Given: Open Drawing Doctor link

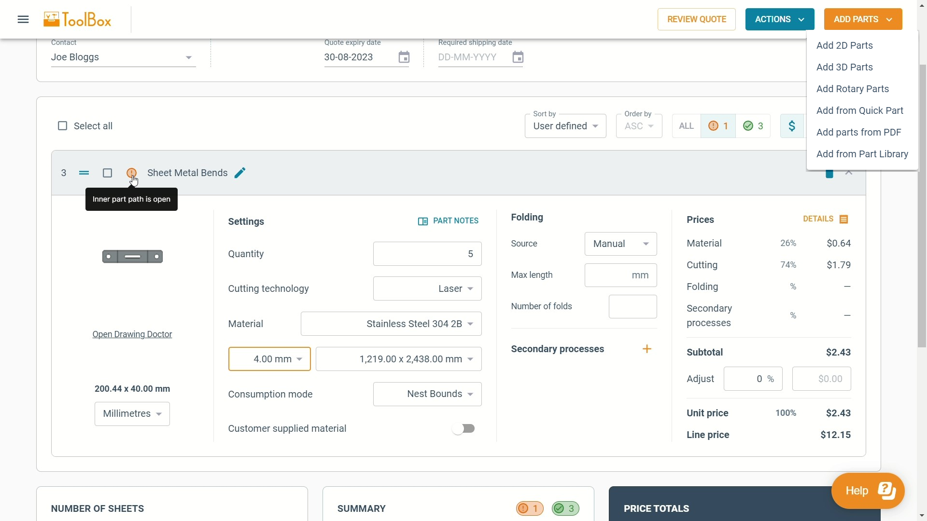Looking at the screenshot, I should pyautogui.click(x=132, y=334).
